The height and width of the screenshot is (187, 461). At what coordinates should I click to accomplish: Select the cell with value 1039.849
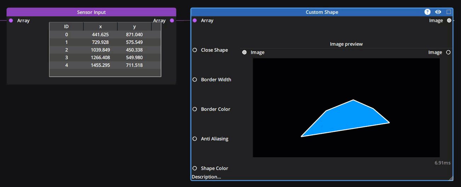(x=101, y=50)
